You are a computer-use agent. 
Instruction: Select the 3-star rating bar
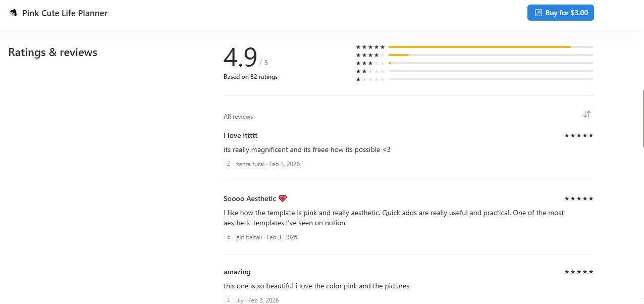(x=490, y=63)
